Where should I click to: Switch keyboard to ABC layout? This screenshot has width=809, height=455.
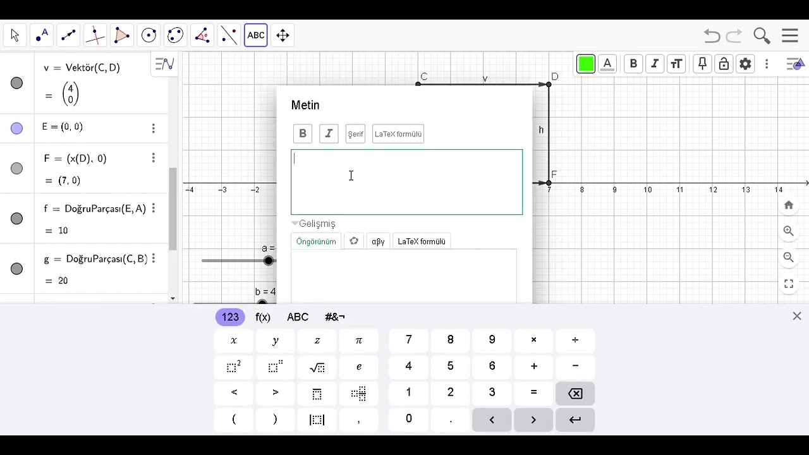[x=298, y=317]
